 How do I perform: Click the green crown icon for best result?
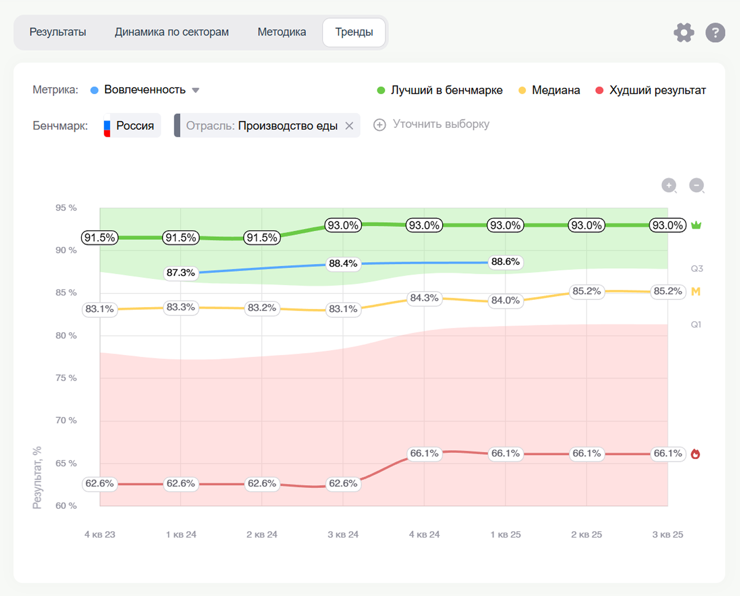click(696, 225)
